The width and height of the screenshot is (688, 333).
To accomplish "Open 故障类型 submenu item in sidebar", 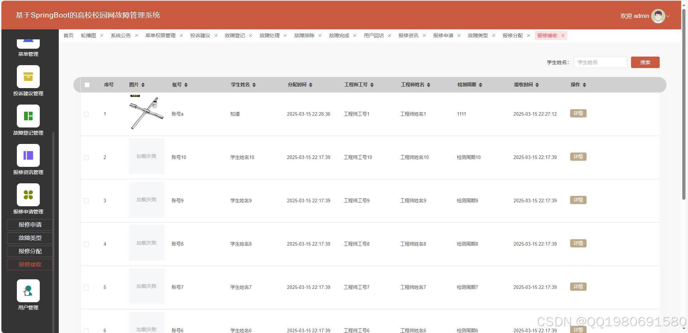I will coord(30,238).
